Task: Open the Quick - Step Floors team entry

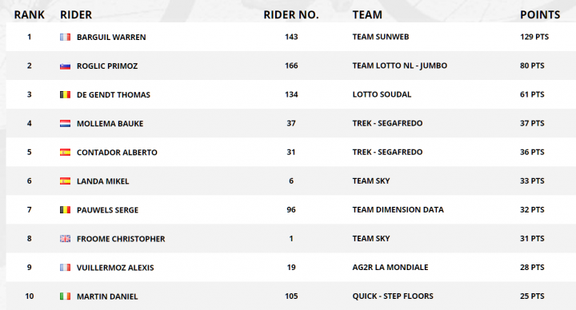Action: (x=393, y=296)
